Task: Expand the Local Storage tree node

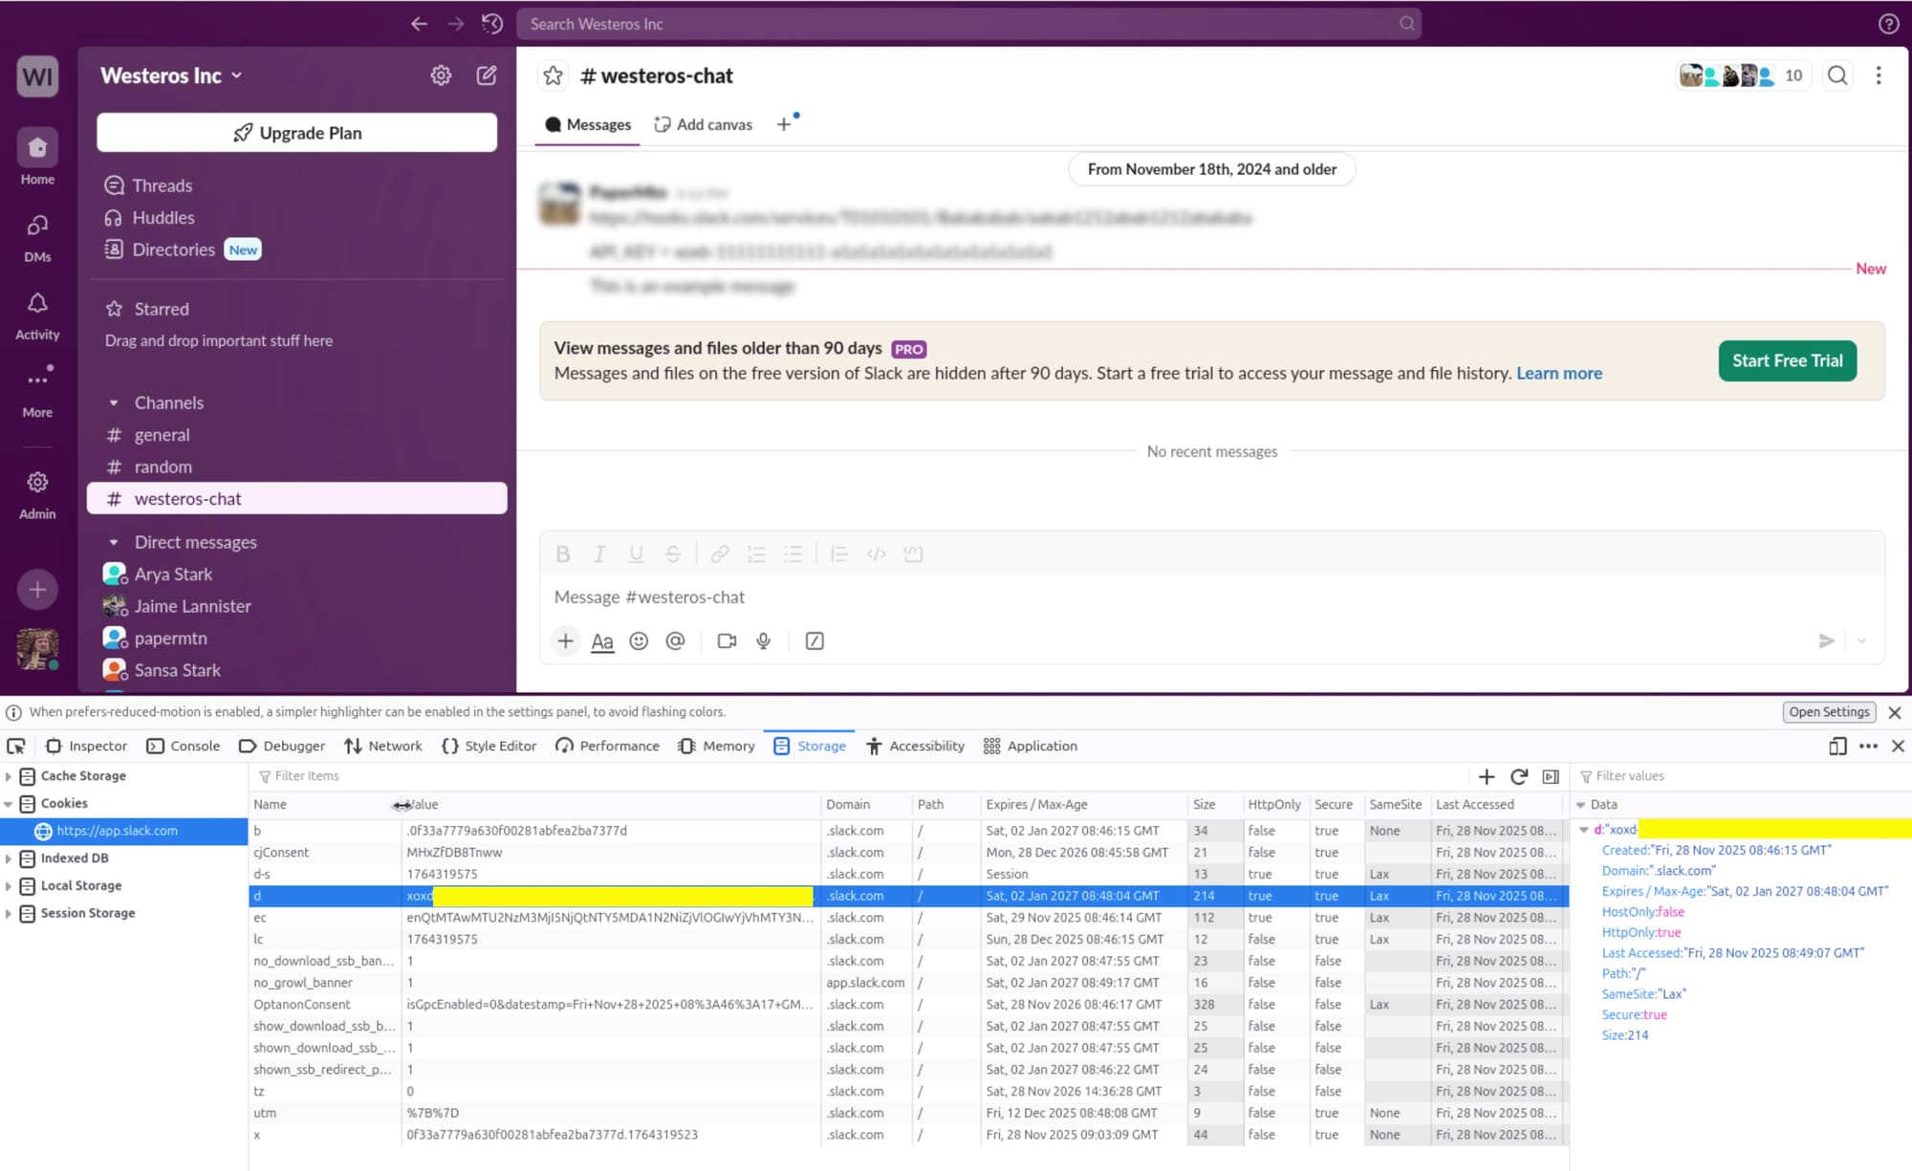Action: tap(9, 886)
